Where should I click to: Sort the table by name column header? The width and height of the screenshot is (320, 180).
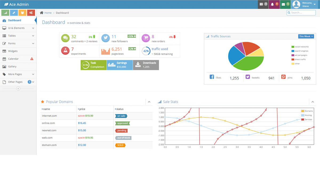coord(58,109)
